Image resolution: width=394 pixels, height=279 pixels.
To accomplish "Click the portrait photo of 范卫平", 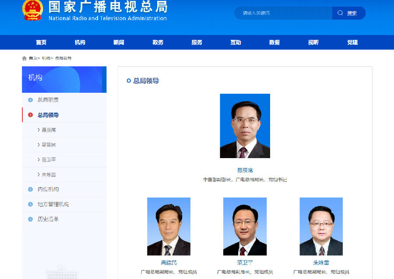I will click(x=245, y=226).
